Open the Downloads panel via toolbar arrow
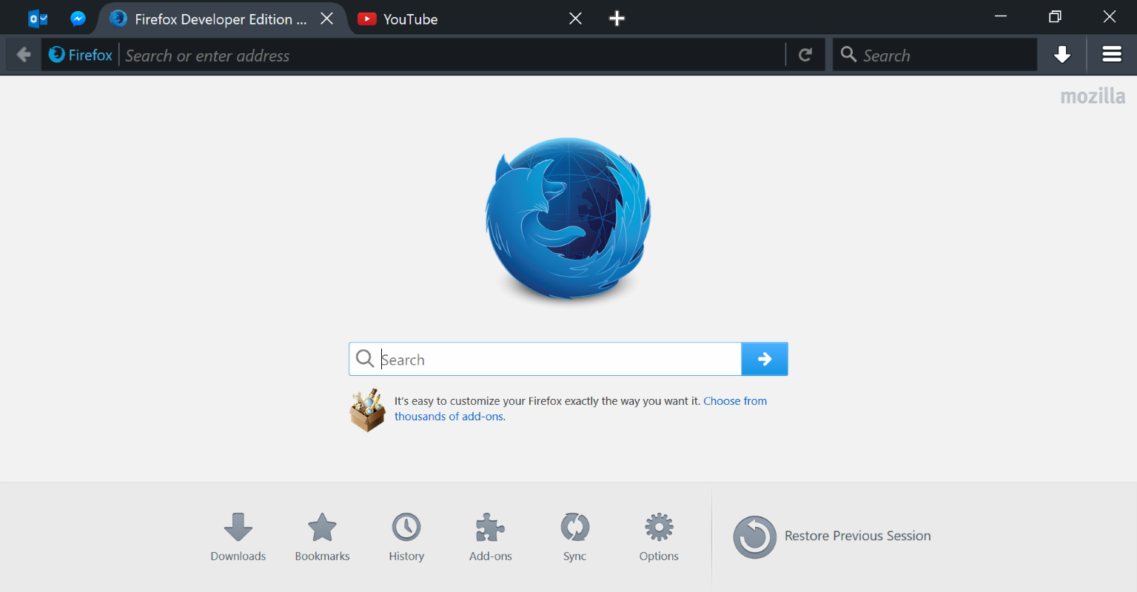 point(1061,54)
